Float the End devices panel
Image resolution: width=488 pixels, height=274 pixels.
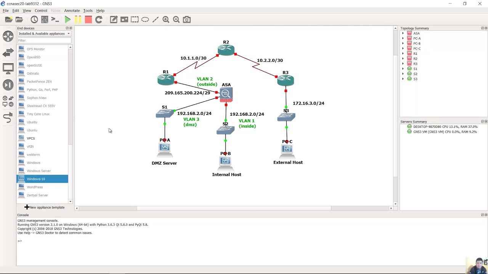click(x=67, y=28)
